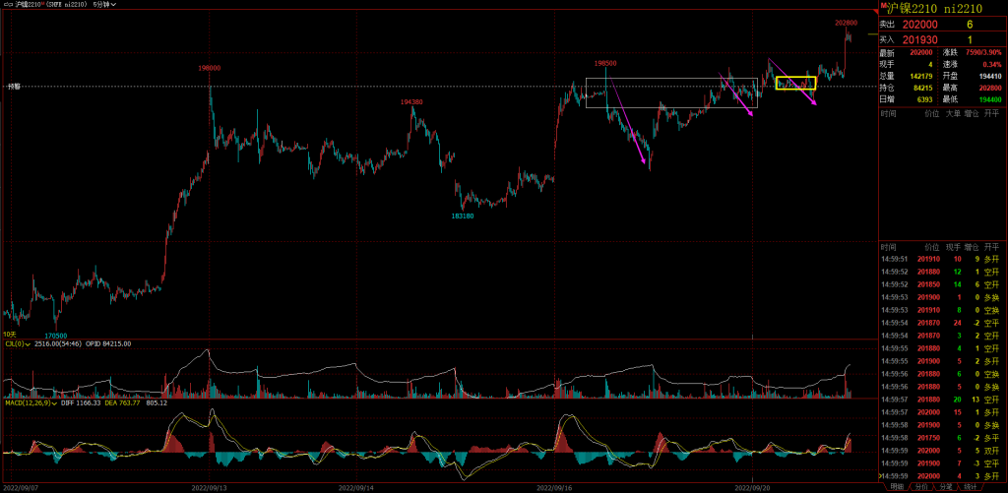Click the 170500 low price marker

tap(56, 335)
